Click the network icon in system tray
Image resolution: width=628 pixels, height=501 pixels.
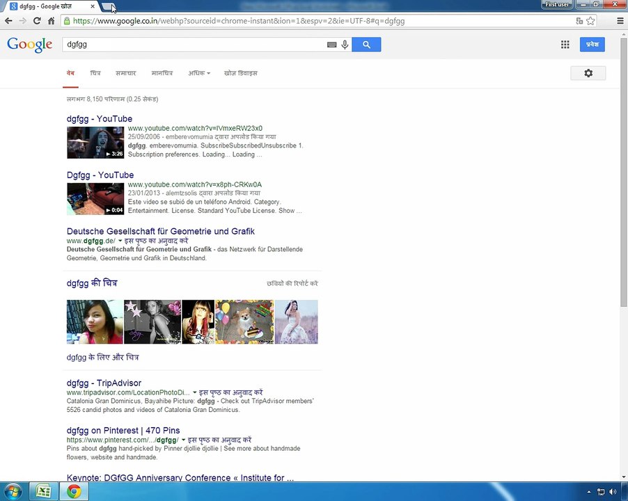601,492
